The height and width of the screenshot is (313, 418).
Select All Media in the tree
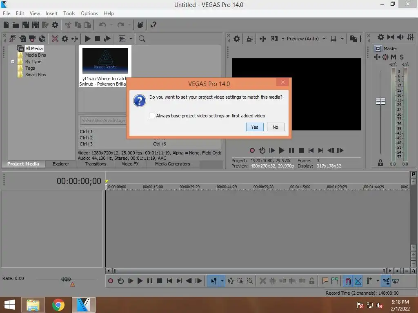click(x=34, y=48)
